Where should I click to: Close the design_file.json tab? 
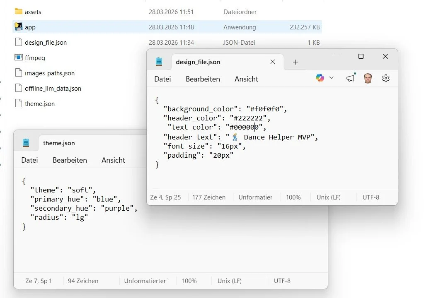tap(272, 62)
